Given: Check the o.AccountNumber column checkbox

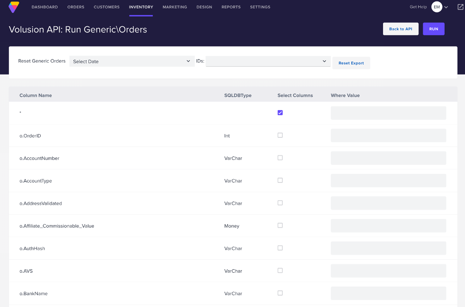Looking at the screenshot, I should point(280,158).
